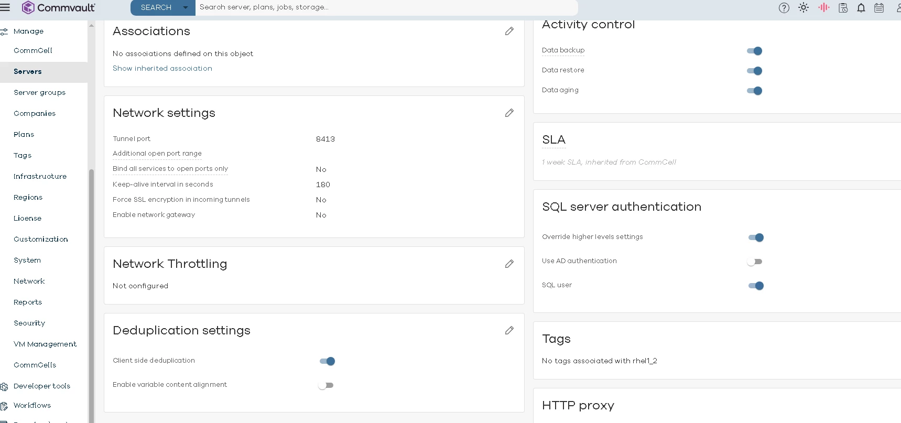Click Show inherited association link
This screenshot has width=901, height=423.
pos(162,69)
